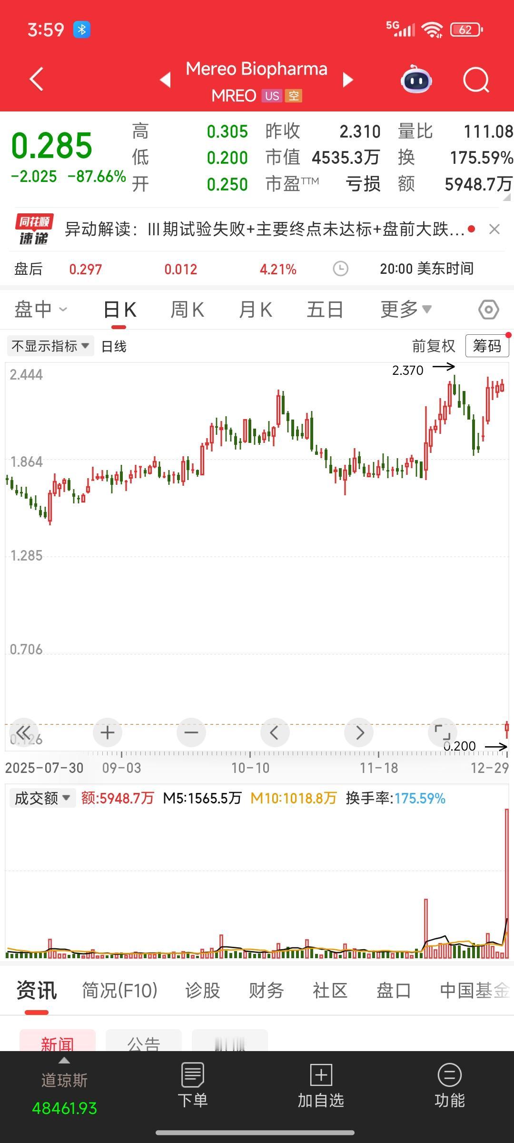Open the 简况(F10) tab
514x1143 pixels.
coord(119,991)
